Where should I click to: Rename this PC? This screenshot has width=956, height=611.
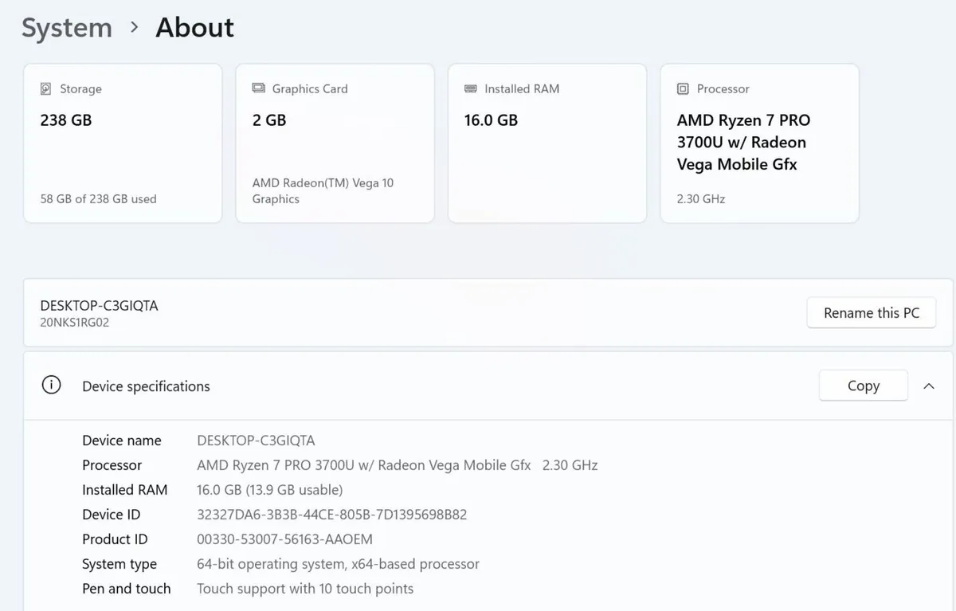point(872,313)
